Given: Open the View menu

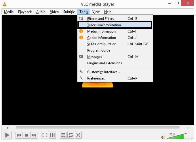Looking at the screenshot, I should click(x=96, y=12).
